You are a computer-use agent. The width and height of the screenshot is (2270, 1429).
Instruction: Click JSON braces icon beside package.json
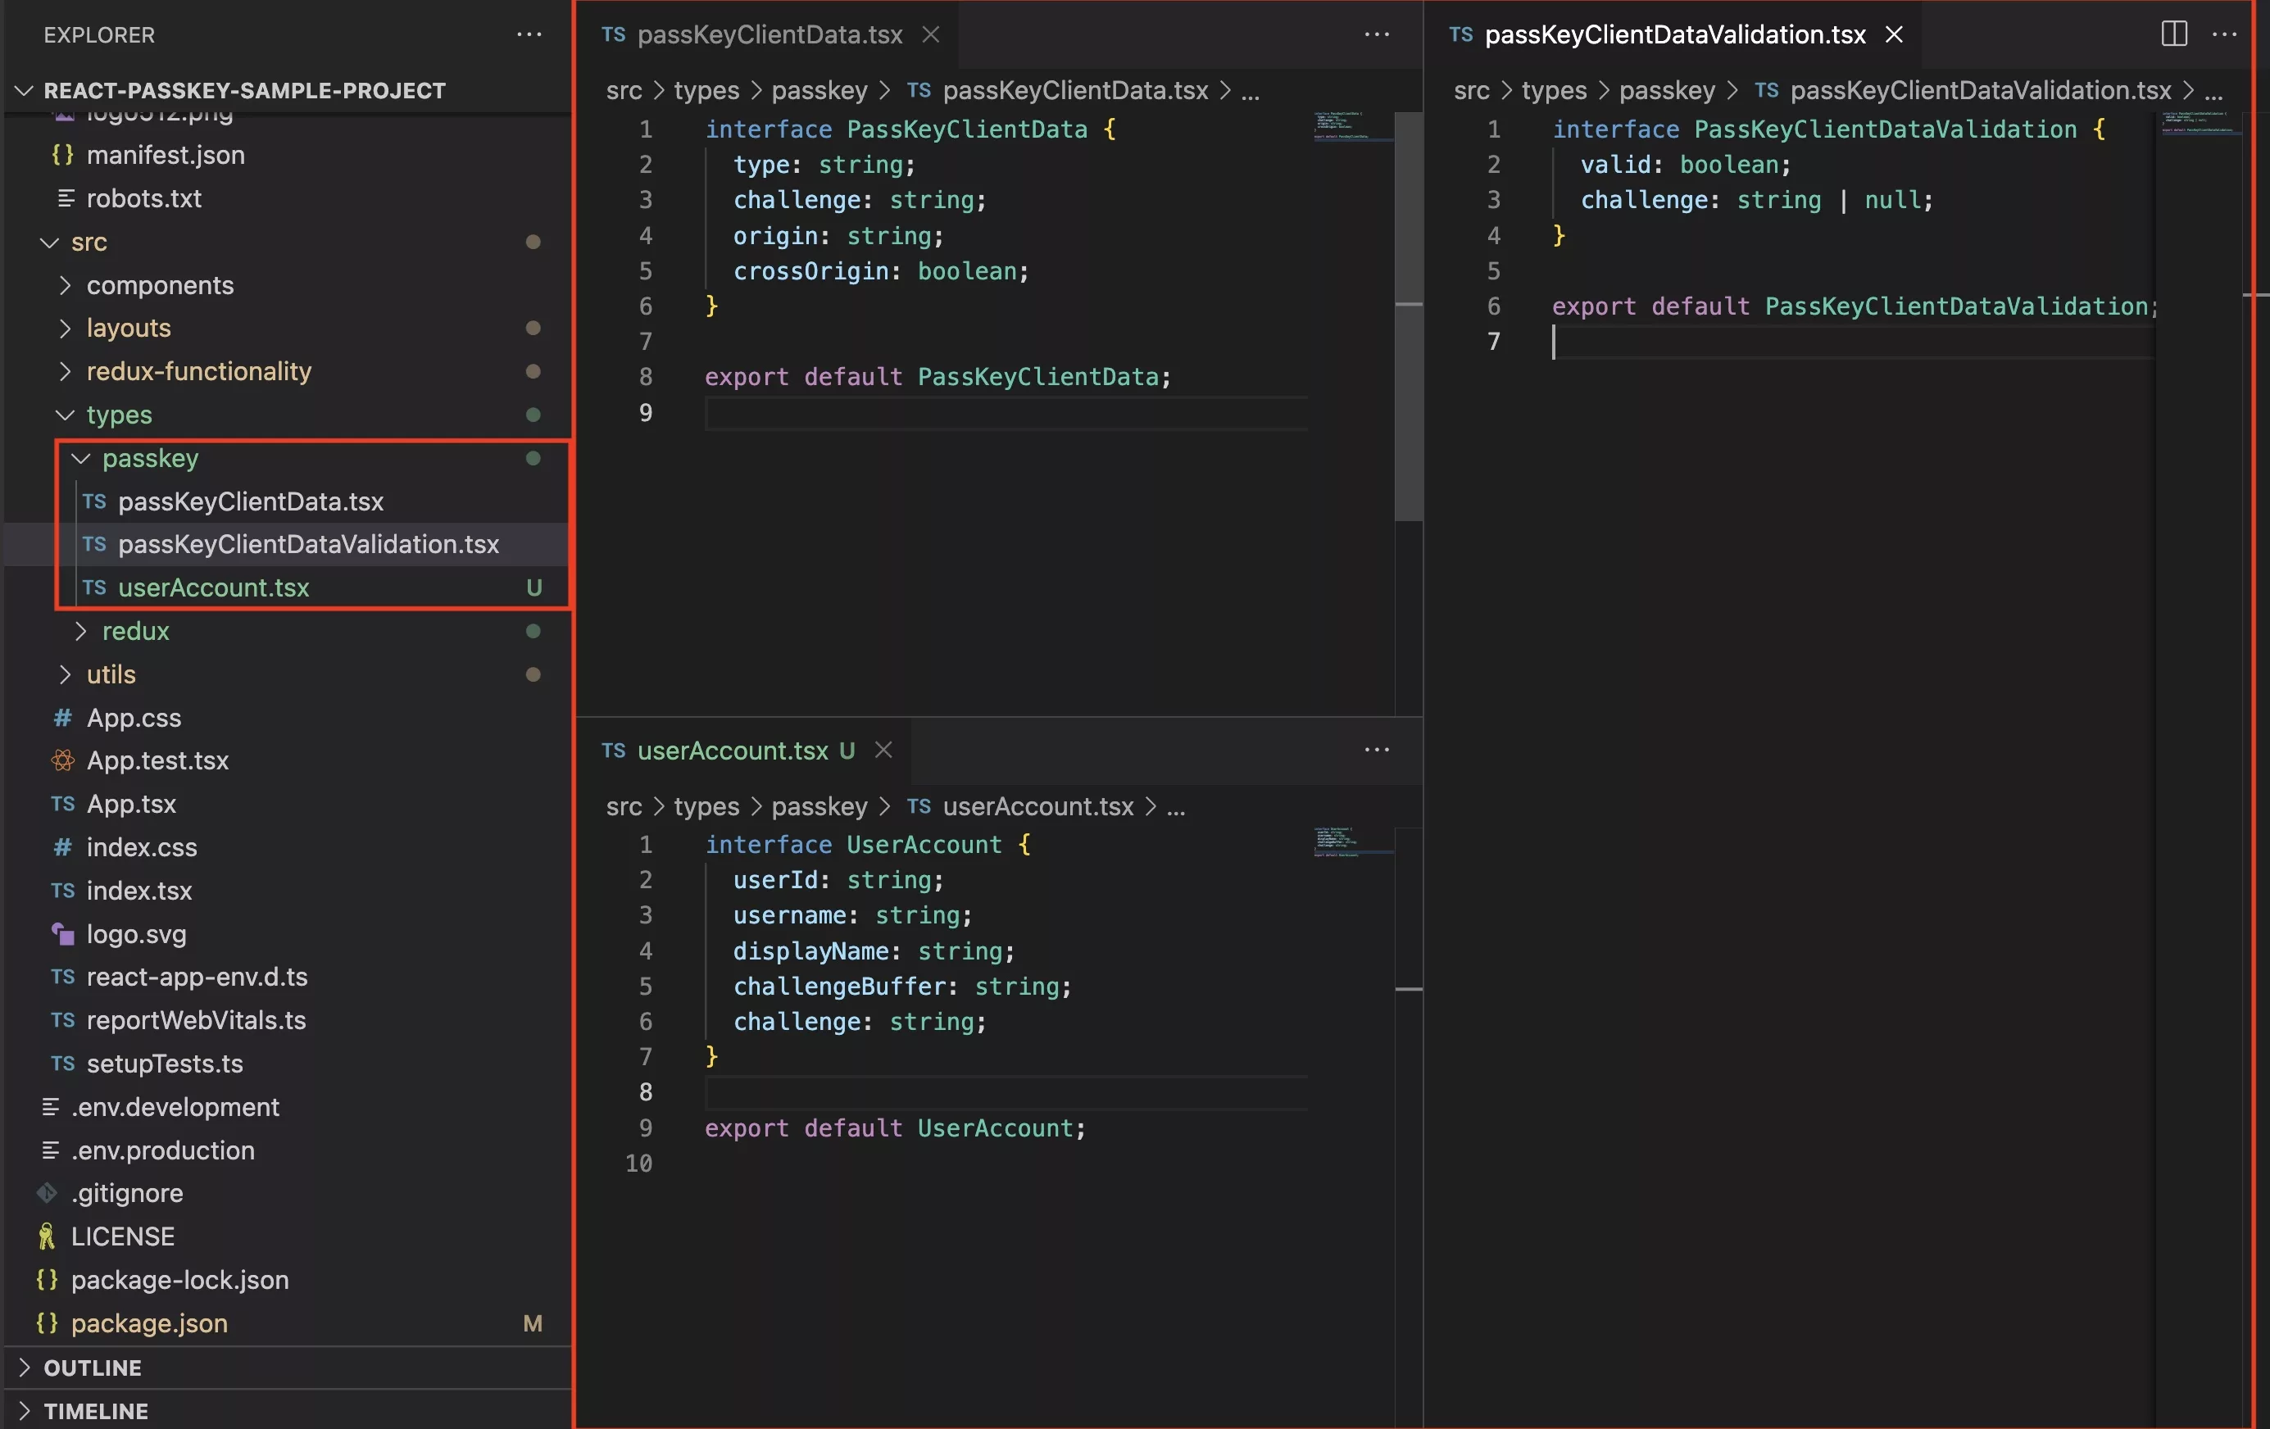tap(46, 1323)
